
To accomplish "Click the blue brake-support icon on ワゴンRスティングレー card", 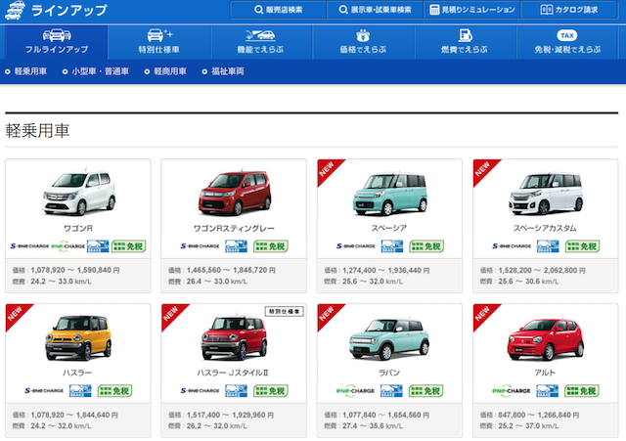I will click(x=236, y=246).
